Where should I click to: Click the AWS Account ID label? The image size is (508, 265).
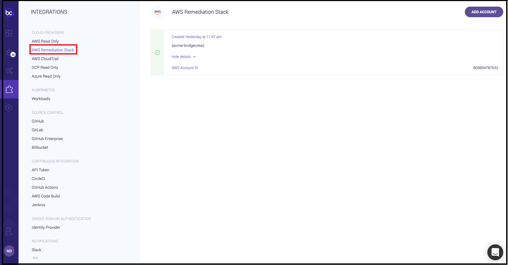point(185,68)
